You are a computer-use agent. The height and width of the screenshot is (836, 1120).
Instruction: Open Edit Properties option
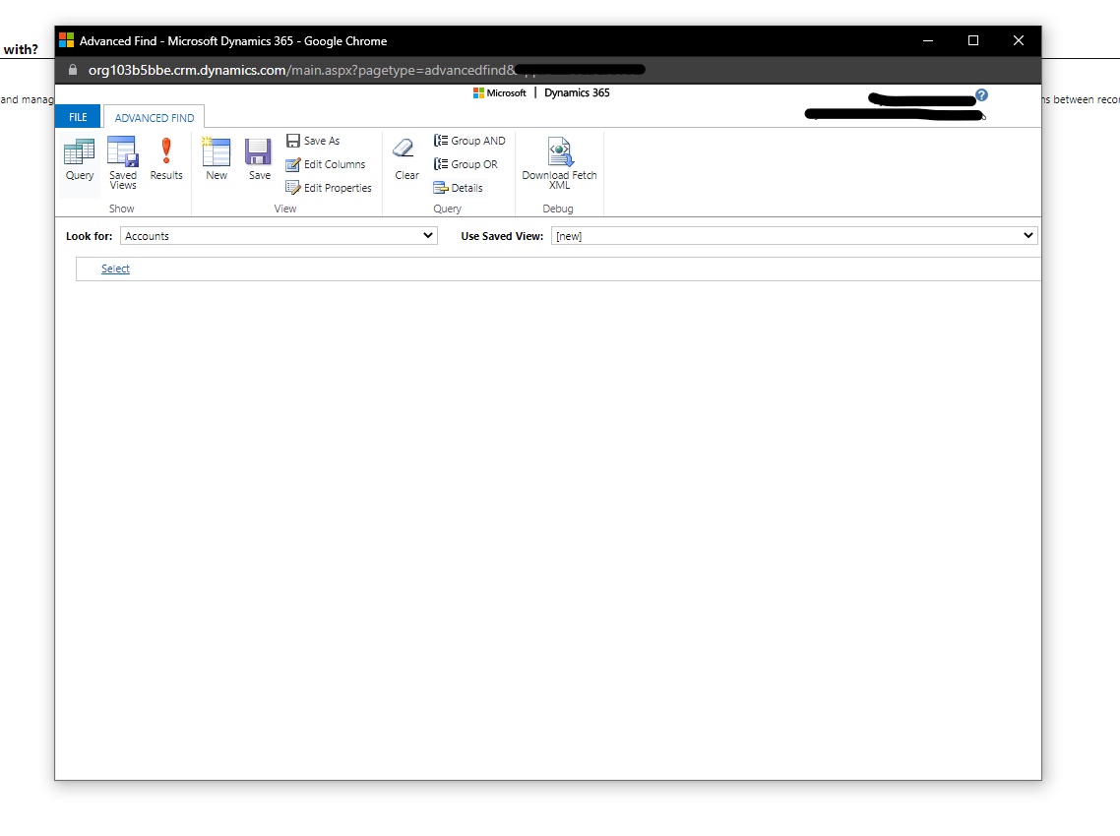click(329, 188)
